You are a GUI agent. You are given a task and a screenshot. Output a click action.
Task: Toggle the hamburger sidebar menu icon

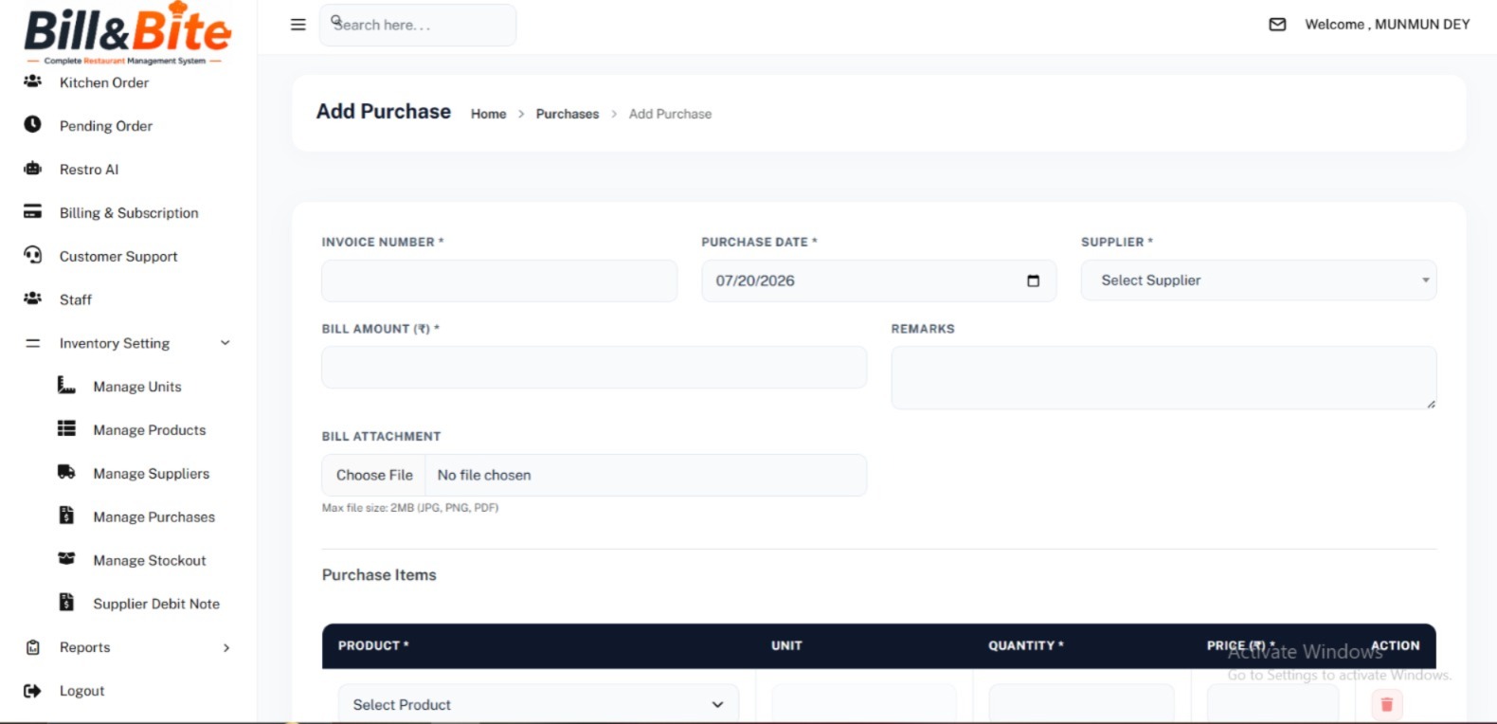tap(298, 25)
